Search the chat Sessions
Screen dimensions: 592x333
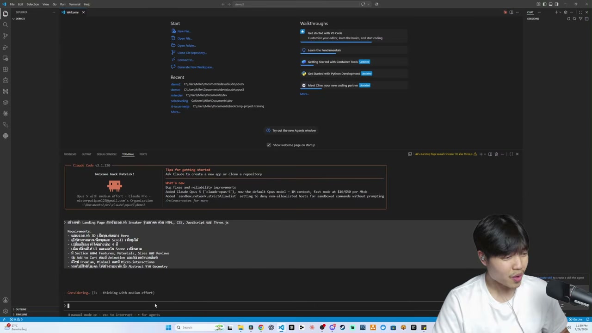574,18
